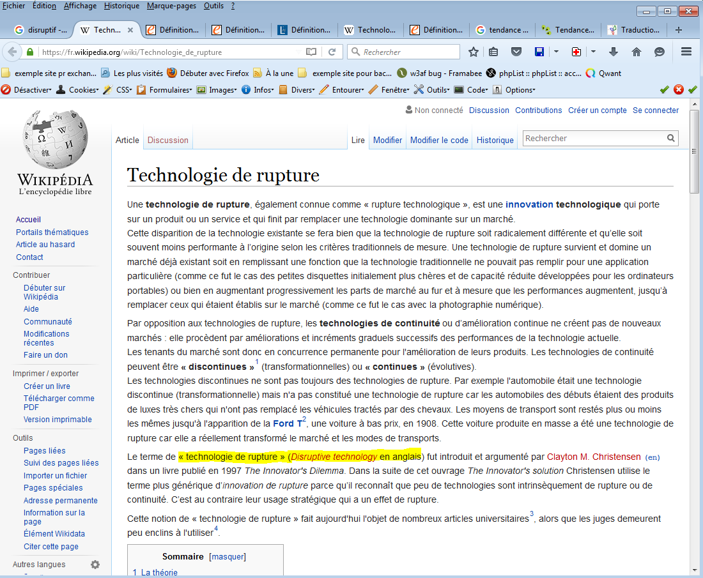Image resolution: width=703 pixels, height=578 pixels.
Task: Click the red error status icon
Action: [x=679, y=90]
